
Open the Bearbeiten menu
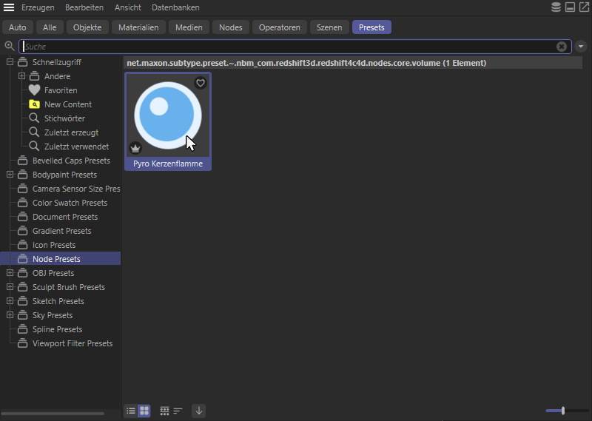pos(84,7)
